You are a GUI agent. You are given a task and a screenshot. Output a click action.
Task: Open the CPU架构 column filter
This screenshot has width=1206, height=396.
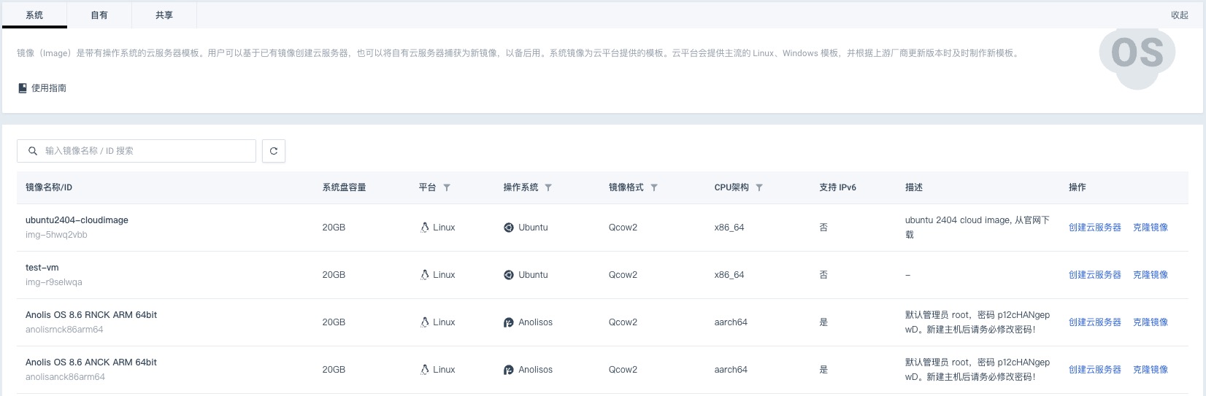coord(759,187)
